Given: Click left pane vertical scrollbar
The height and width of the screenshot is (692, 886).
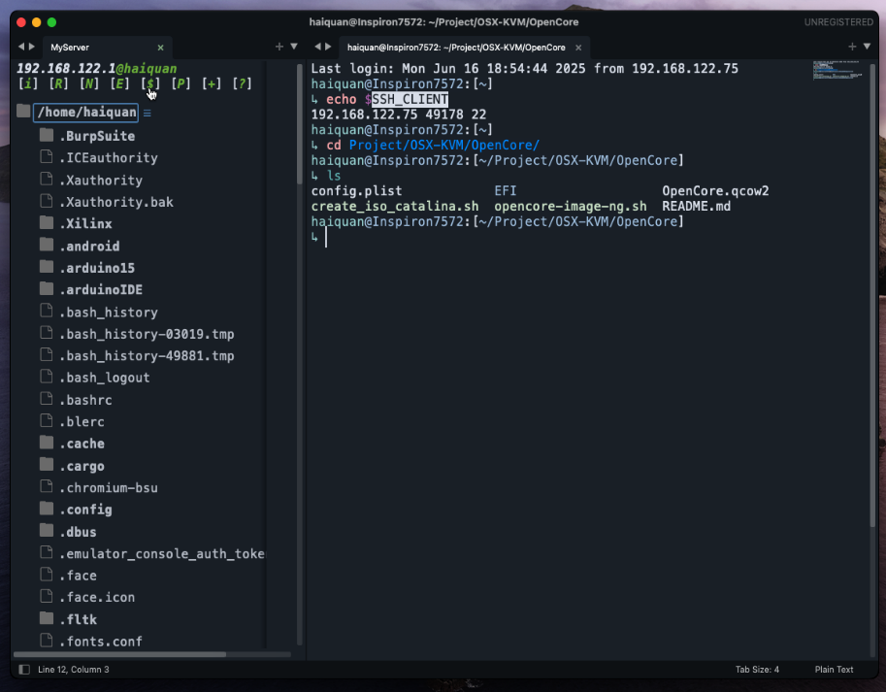Looking at the screenshot, I should point(300,124).
